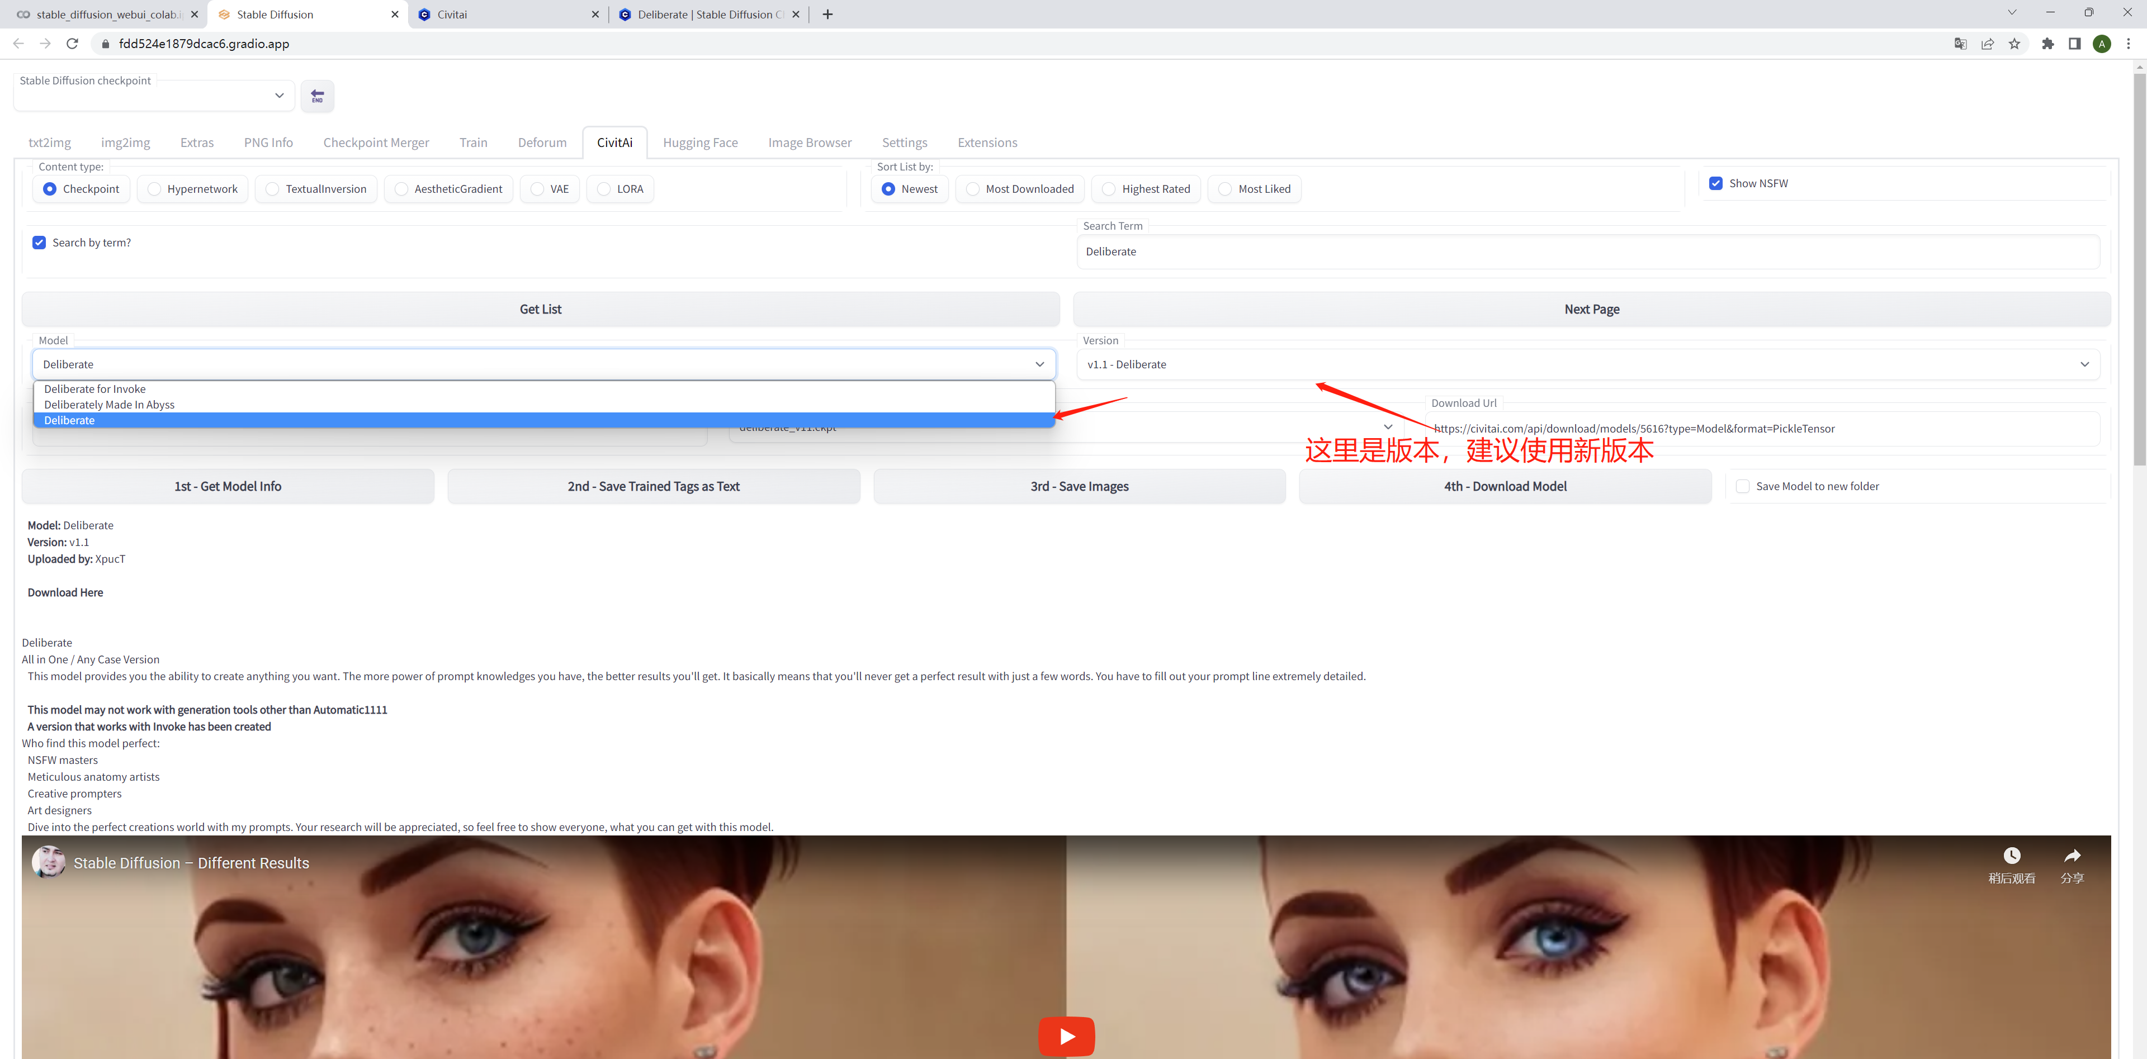Open the Checkpoint Merger tab
The height and width of the screenshot is (1059, 2147).
pos(377,143)
